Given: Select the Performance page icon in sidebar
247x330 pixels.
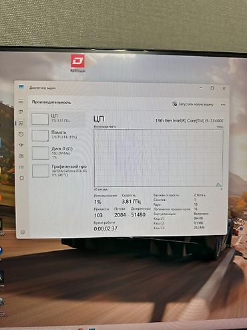Looking at the screenshot, I should 21,123.
